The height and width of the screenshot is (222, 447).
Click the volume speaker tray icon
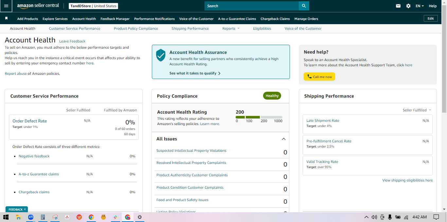pos(374,217)
